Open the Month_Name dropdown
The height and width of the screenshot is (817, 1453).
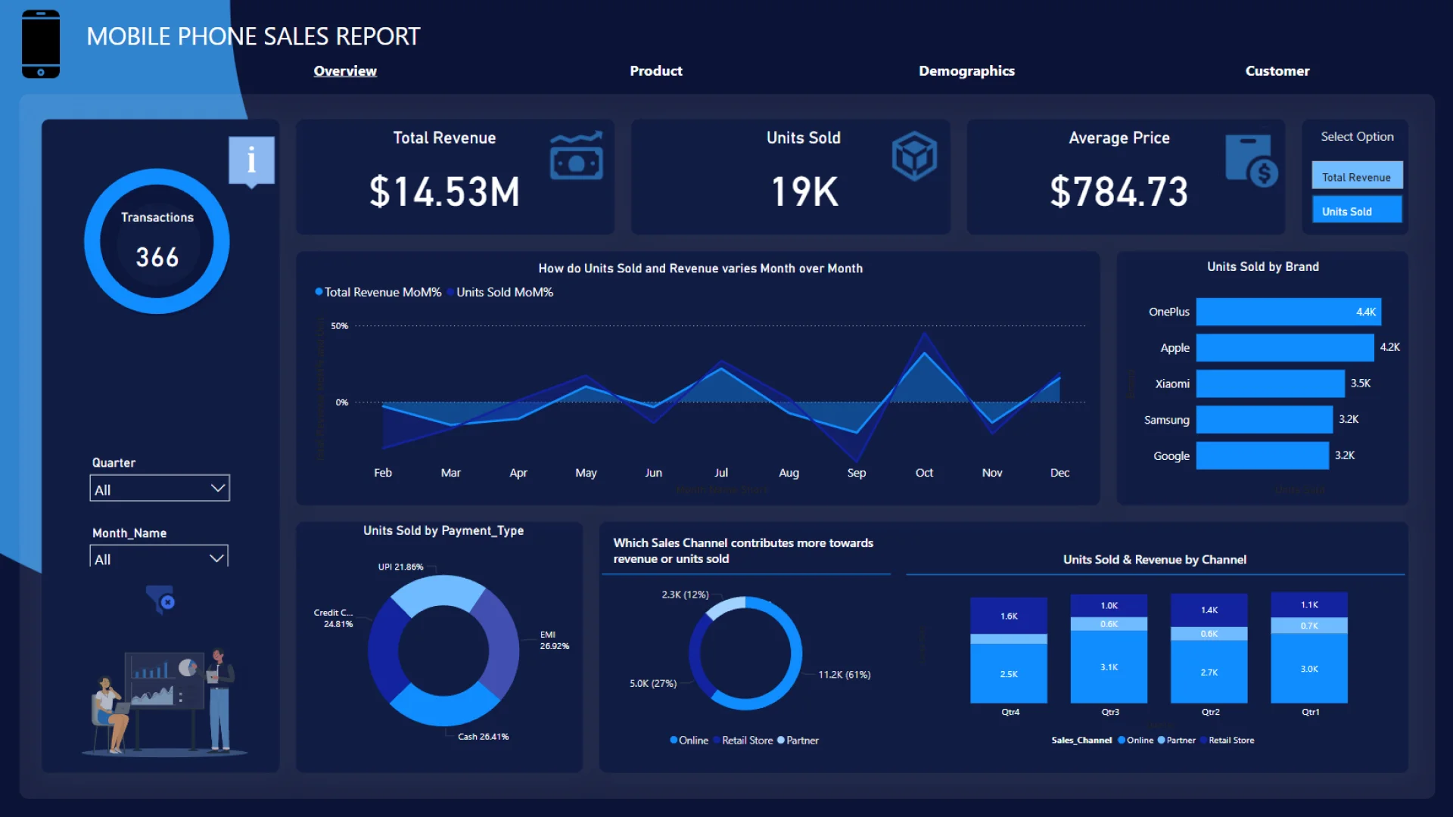tap(159, 558)
